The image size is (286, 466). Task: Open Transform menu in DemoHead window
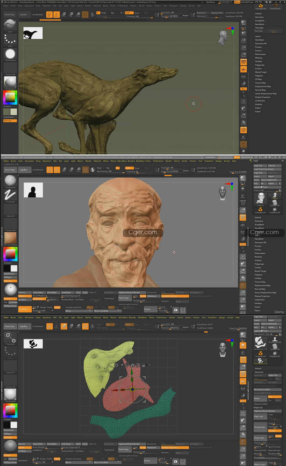212,317
